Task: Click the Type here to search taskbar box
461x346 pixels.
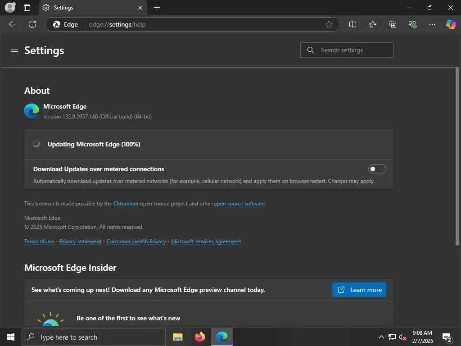Action: click(94, 337)
